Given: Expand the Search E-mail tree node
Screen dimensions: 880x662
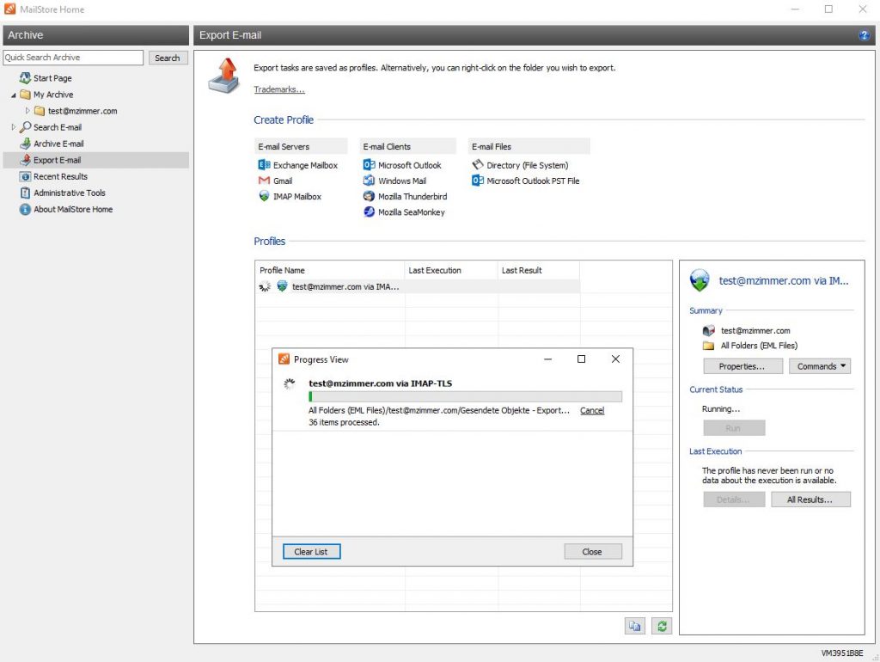Looking at the screenshot, I should (x=14, y=127).
